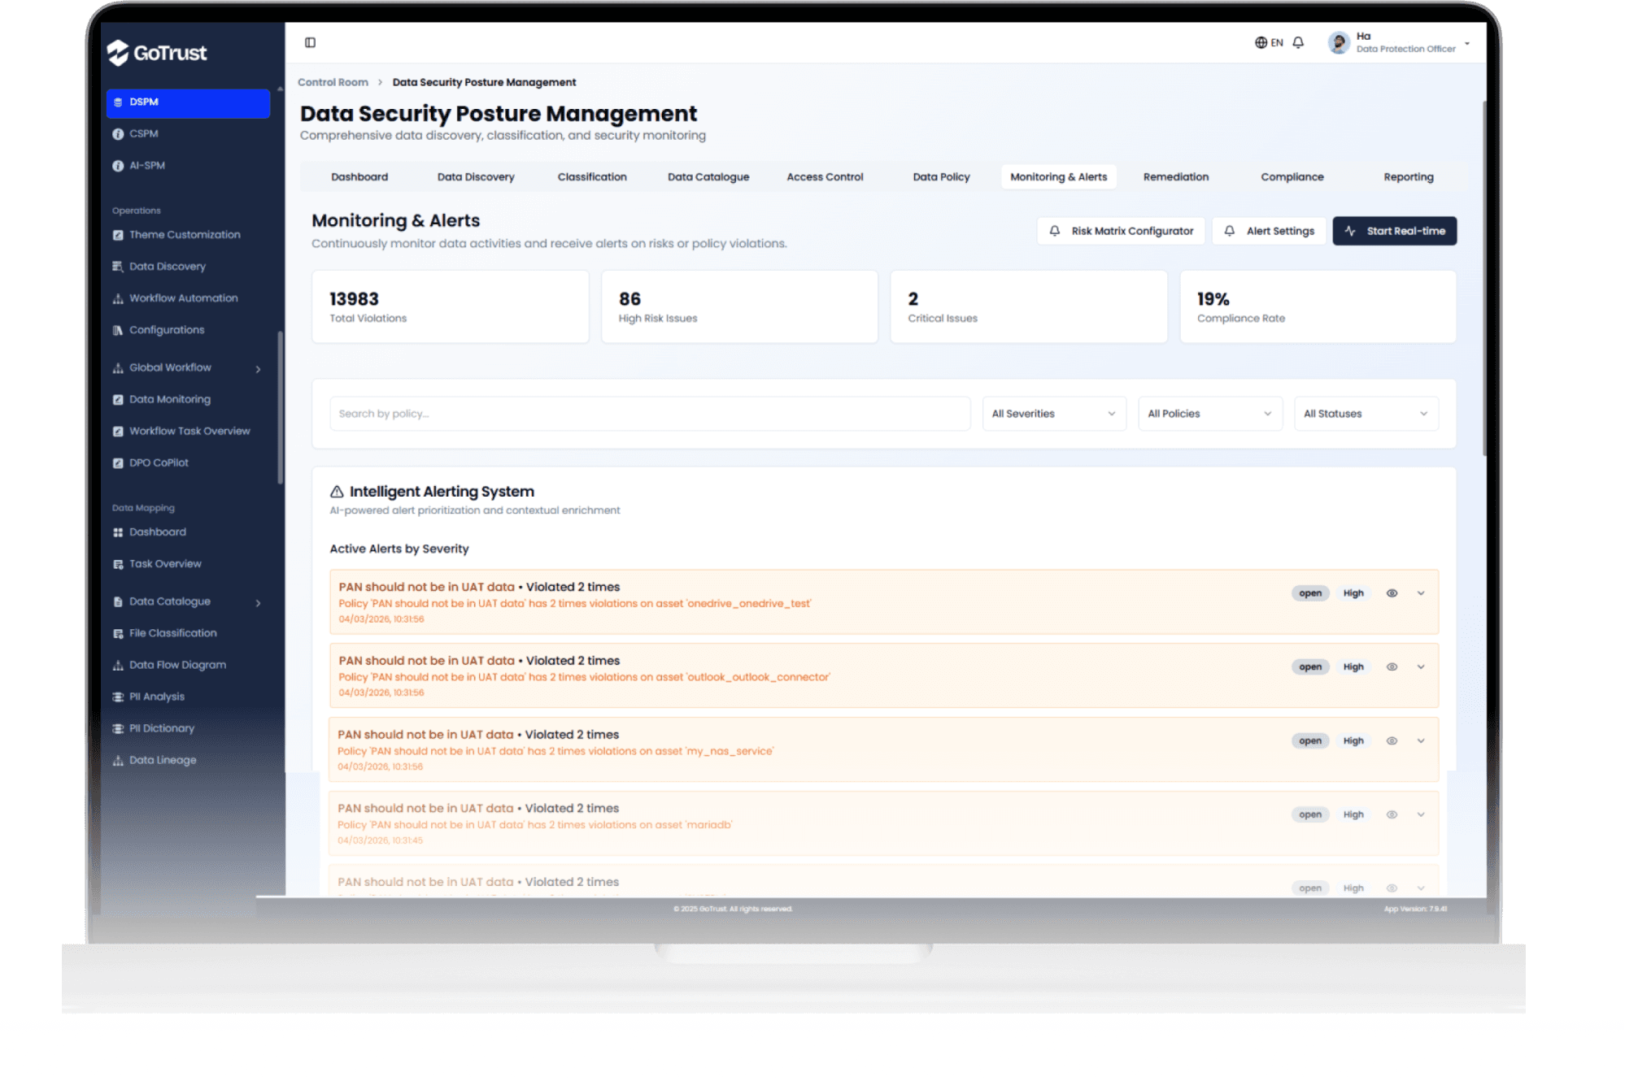The image size is (1625, 1081).
Task: Open AI-SPM from the sidebar
Action: (146, 165)
